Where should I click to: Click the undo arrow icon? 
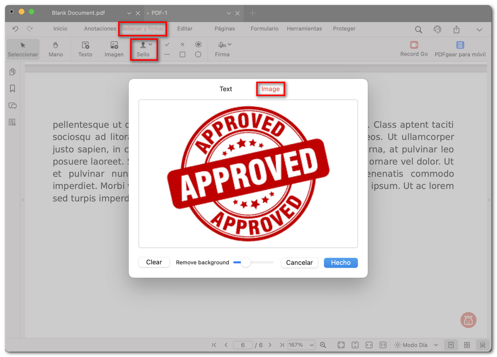coord(15,29)
